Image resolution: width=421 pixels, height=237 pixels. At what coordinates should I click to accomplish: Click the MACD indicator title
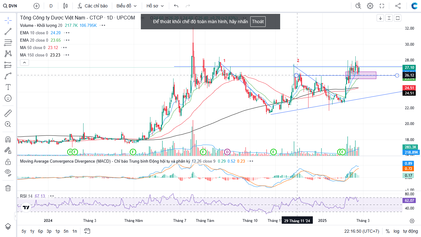point(105,161)
